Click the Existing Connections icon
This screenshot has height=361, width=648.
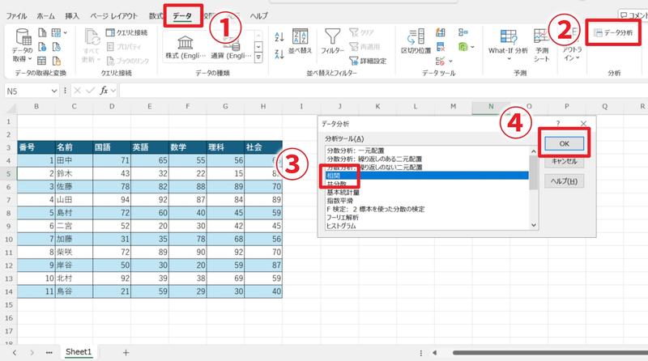click(x=56, y=61)
